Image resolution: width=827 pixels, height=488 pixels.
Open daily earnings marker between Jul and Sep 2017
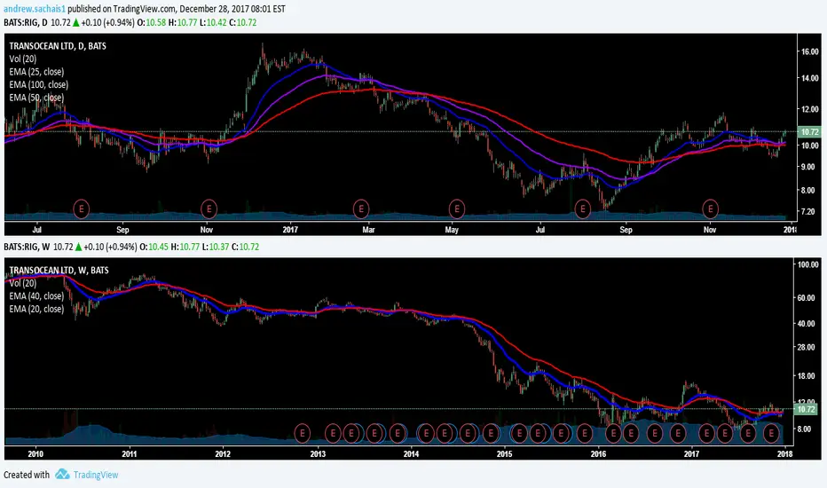pyautogui.click(x=582, y=209)
